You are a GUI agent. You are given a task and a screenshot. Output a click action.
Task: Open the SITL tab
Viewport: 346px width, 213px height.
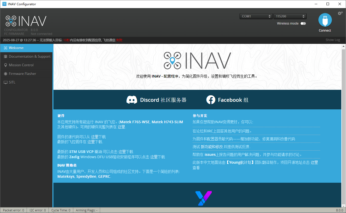pos(26,82)
